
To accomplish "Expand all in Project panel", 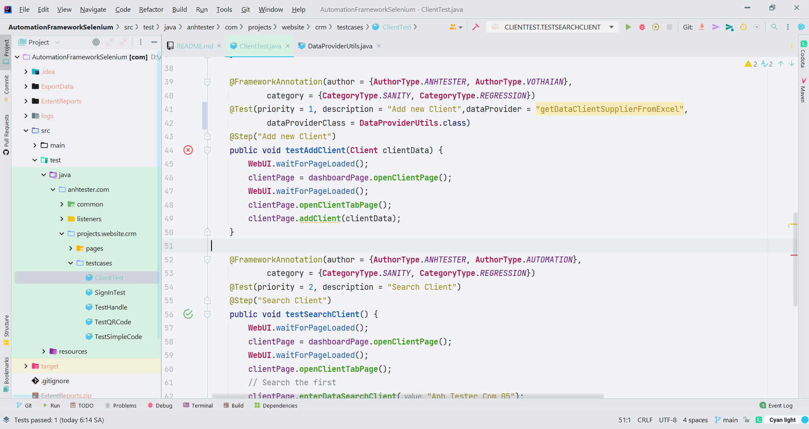I will (110, 42).
